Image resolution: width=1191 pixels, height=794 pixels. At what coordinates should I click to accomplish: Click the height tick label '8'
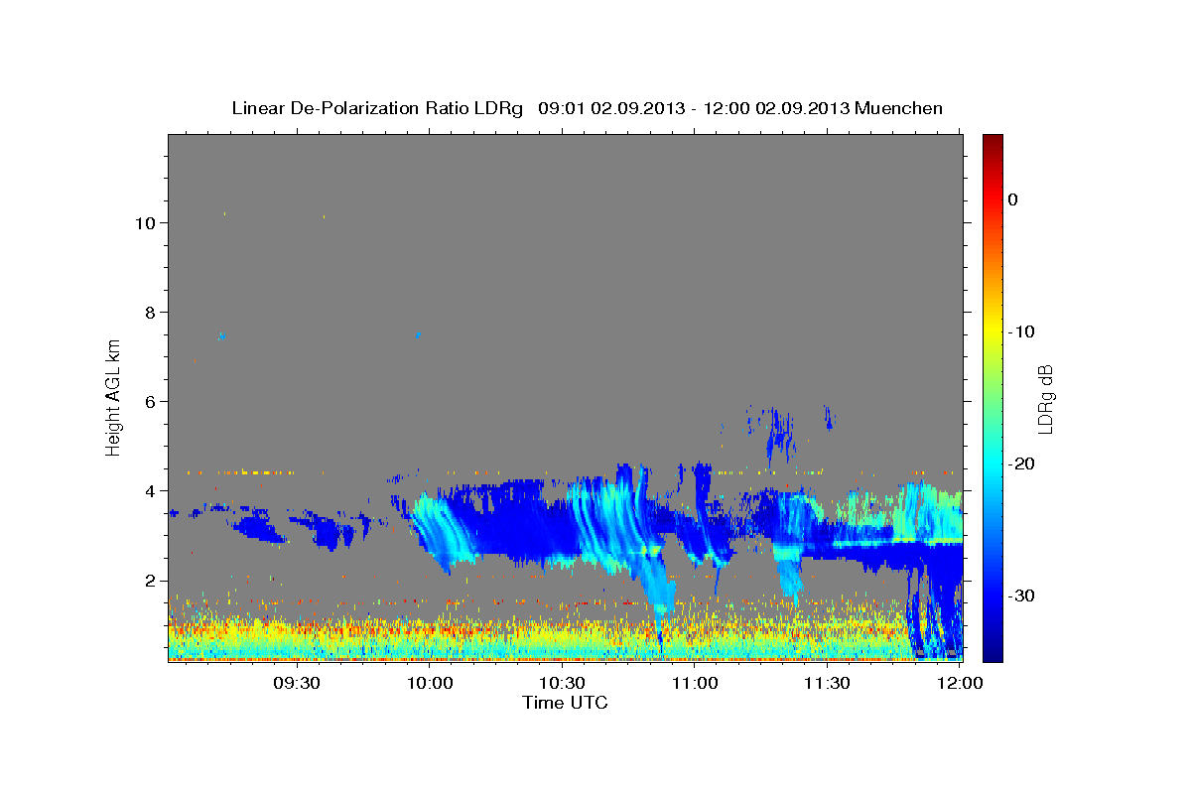(x=150, y=312)
